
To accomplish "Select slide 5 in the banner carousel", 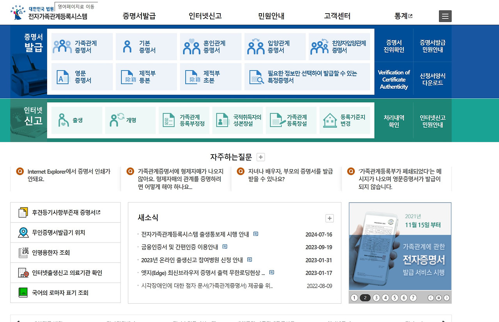I will [395, 297].
